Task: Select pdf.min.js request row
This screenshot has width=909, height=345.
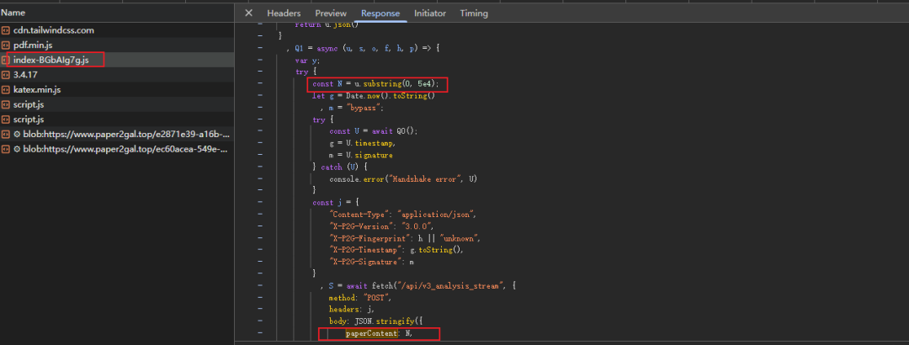Action: click(117, 45)
